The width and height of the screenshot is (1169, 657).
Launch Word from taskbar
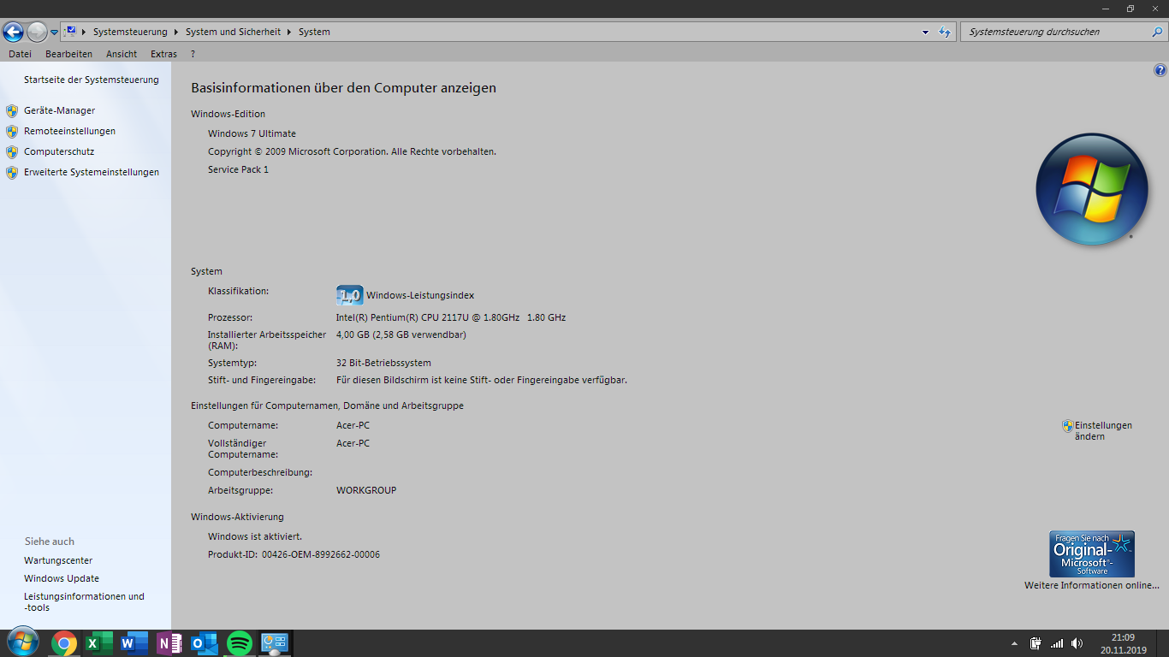[x=134, y=643]
